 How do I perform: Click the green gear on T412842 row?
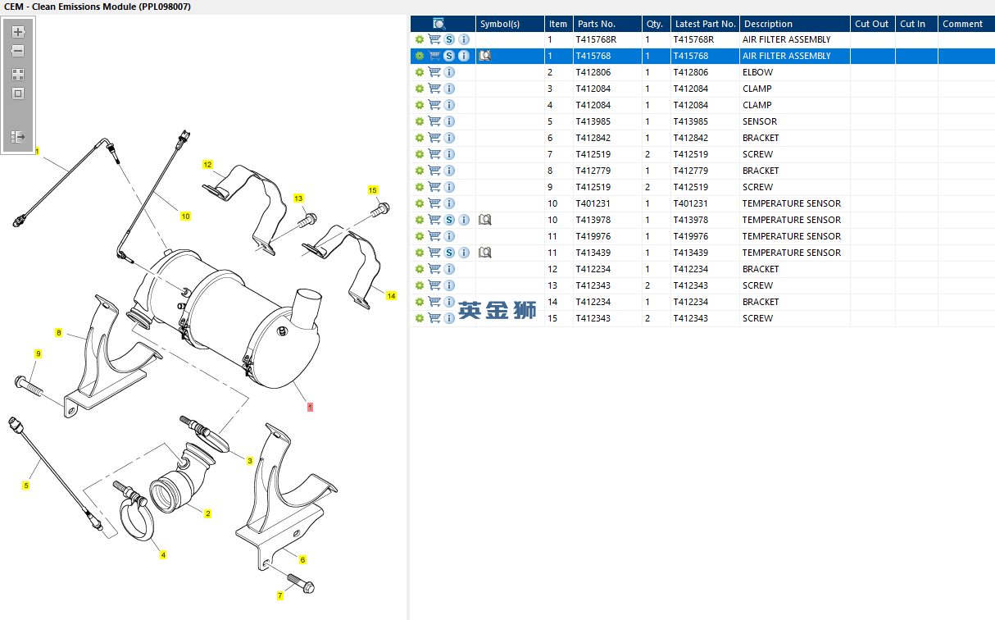tap(420, 138)
